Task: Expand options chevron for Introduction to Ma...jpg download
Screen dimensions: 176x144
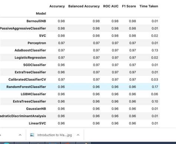Action: tap(78, 135)
